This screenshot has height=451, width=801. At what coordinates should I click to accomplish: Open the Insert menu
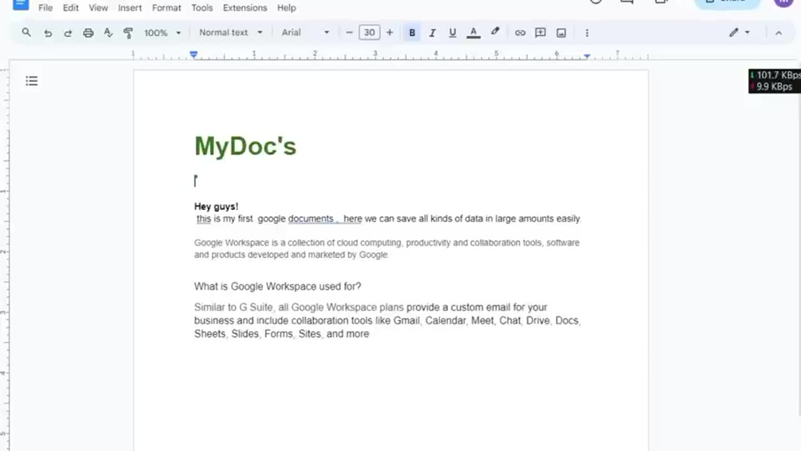point(130,8)
